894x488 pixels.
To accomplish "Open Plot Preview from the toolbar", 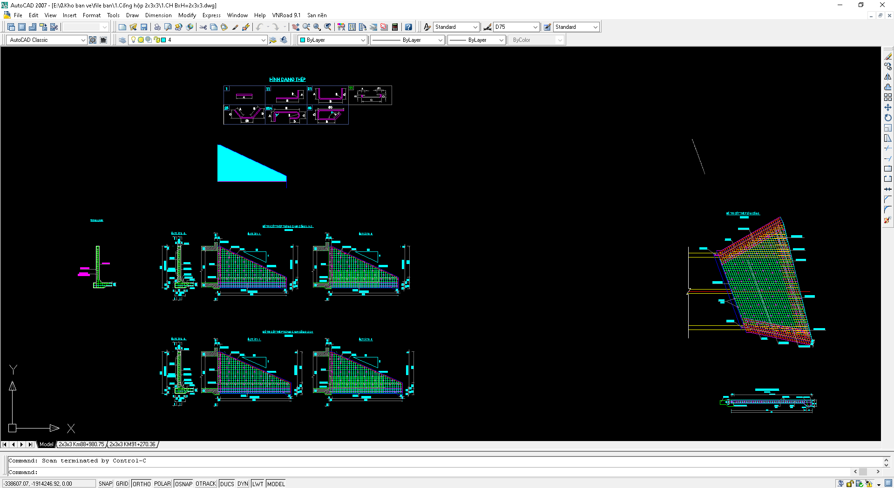I will (x=168, y=27).
